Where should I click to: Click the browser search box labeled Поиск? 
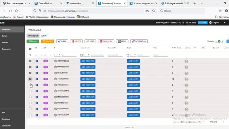pos(181,11)
